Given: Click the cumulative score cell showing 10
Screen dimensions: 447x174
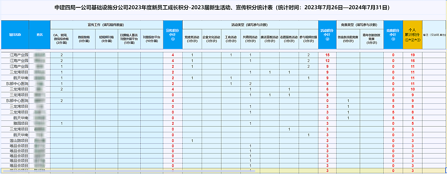Looking at the screenshot, I should [x=413, y=89].
